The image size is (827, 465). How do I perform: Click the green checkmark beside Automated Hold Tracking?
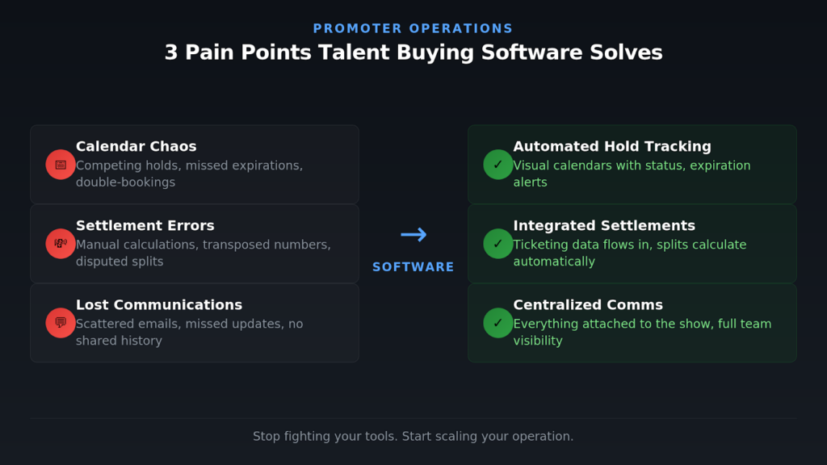pos(498,165)
